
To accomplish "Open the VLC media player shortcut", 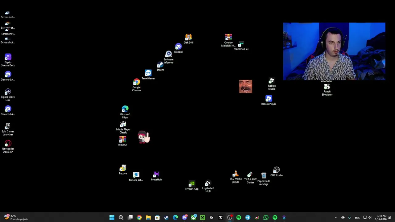I will point(235,177).
